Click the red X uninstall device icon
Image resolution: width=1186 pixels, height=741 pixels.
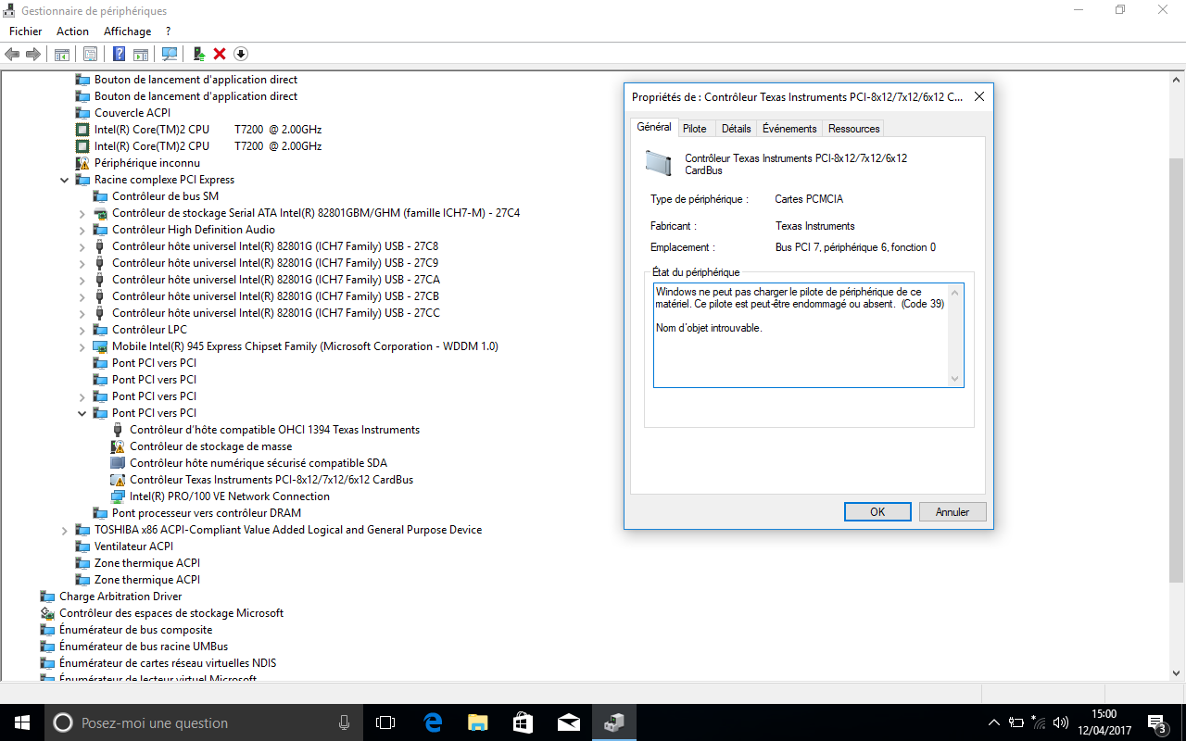220,54
